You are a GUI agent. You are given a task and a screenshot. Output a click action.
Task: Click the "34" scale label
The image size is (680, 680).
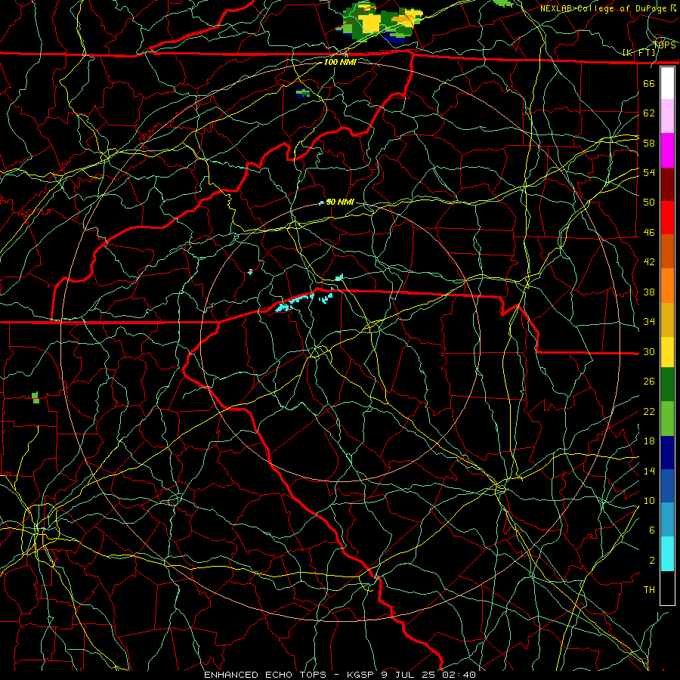click(x=649, y=321)
